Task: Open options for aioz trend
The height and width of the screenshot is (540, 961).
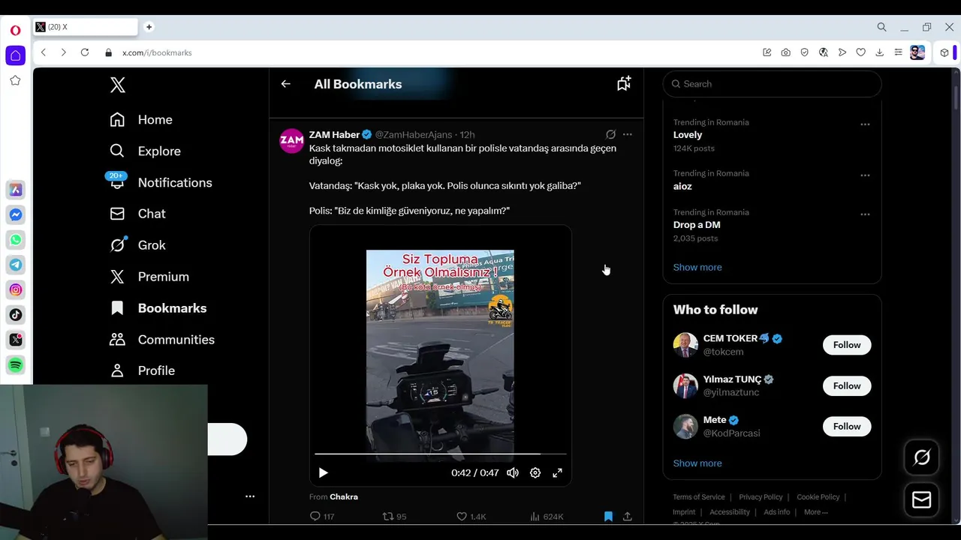Action: pyautogui.click(x=865, y=175)
